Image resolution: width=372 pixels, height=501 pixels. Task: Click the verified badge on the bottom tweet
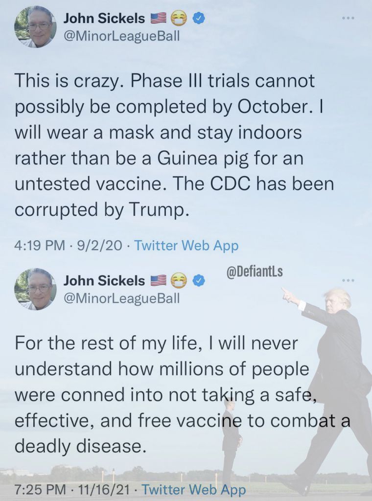pyautogui.click(x=198, y=281)
